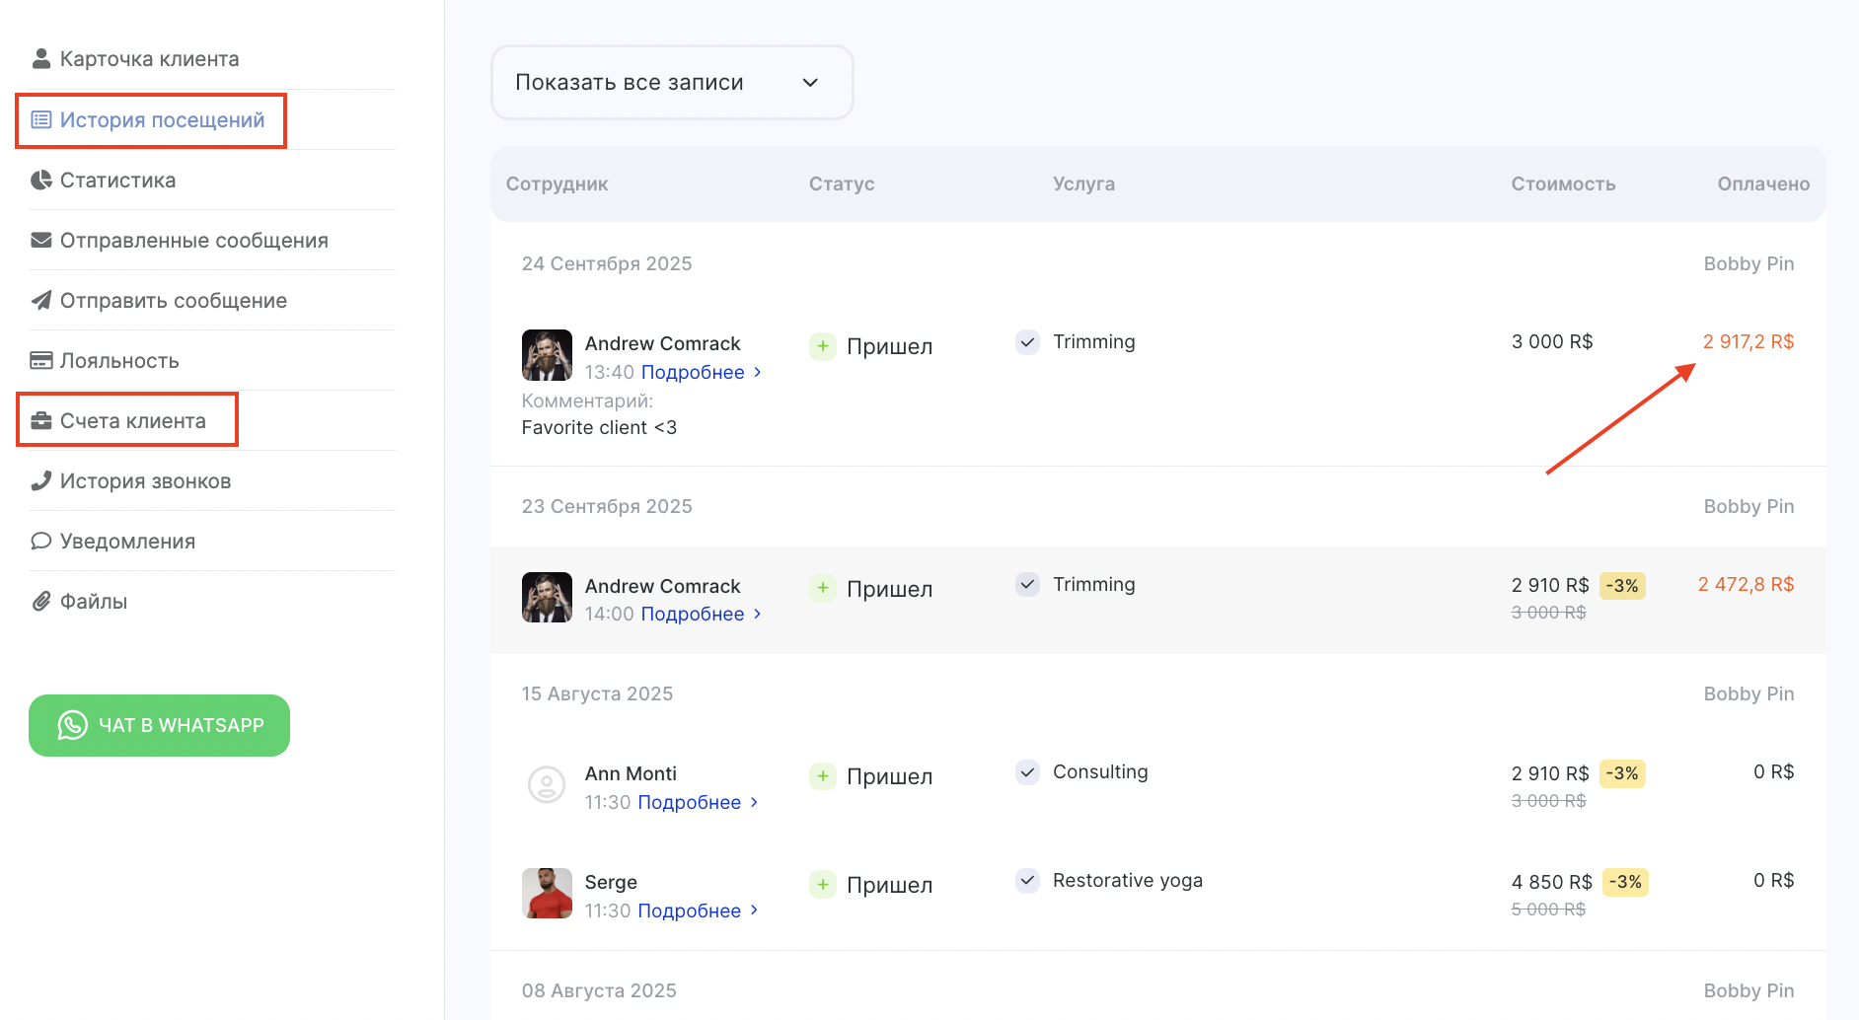Open the Показать все записи dropdown
The width and height of the screenshot is (1859, 1020).
(x=671, y=83)
